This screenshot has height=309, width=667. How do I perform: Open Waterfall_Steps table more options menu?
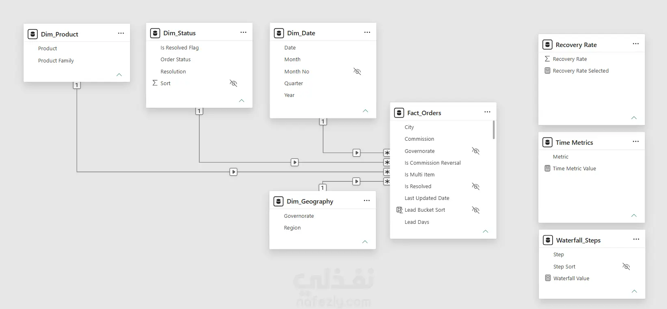(x=636, y=239)
